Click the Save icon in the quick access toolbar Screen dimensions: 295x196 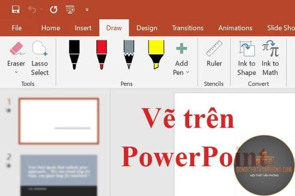pyautogui.click(x=16, y=9)
